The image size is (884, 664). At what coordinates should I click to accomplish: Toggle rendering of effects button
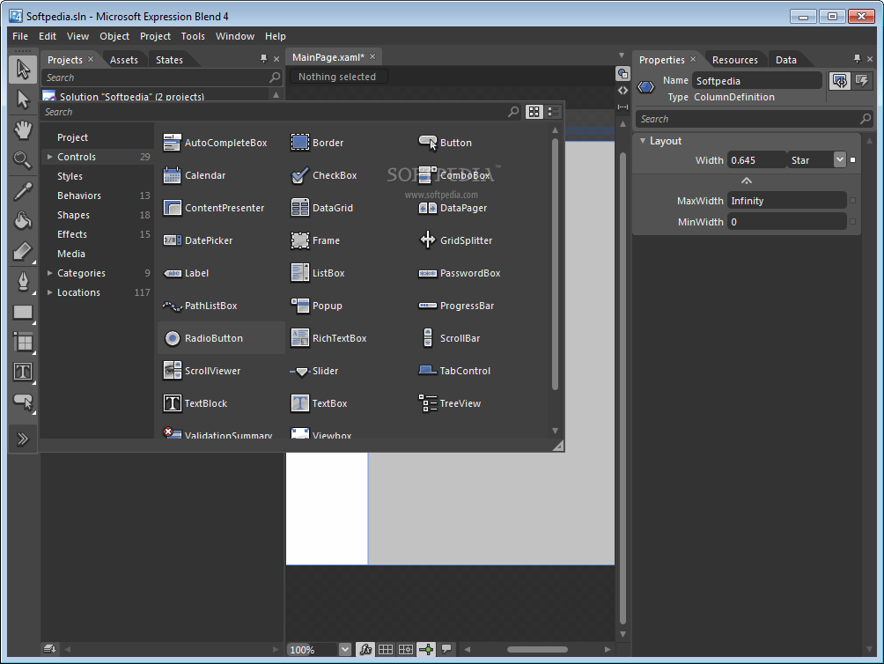(x=365, y=649)
